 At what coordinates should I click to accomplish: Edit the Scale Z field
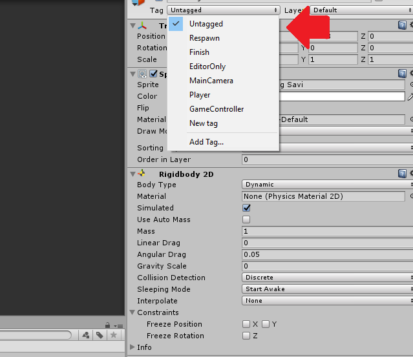[390, 59]
